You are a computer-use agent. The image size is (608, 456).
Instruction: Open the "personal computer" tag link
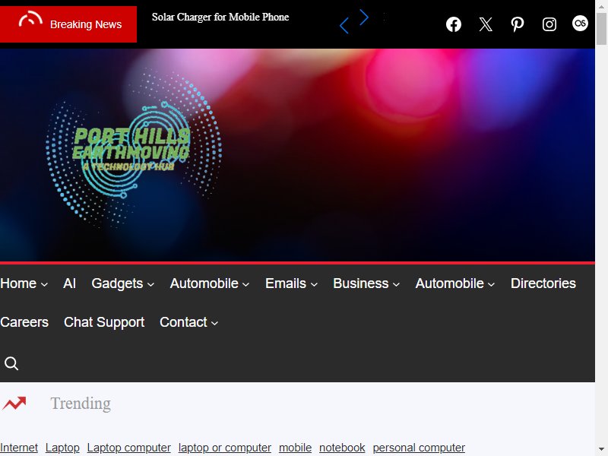[419, 448]
